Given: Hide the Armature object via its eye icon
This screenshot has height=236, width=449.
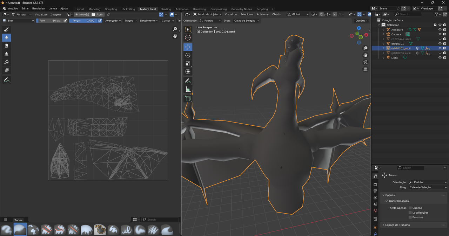Looking at the screenshot, I should coord(440,30).
